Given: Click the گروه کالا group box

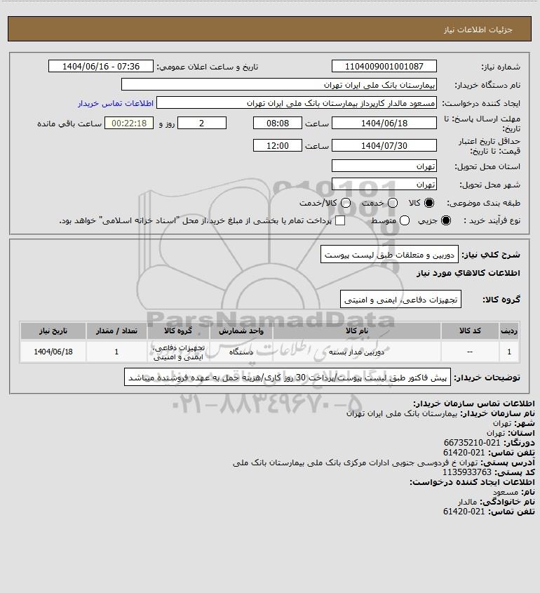Looking at the screenshot, I should coord(400,299).
